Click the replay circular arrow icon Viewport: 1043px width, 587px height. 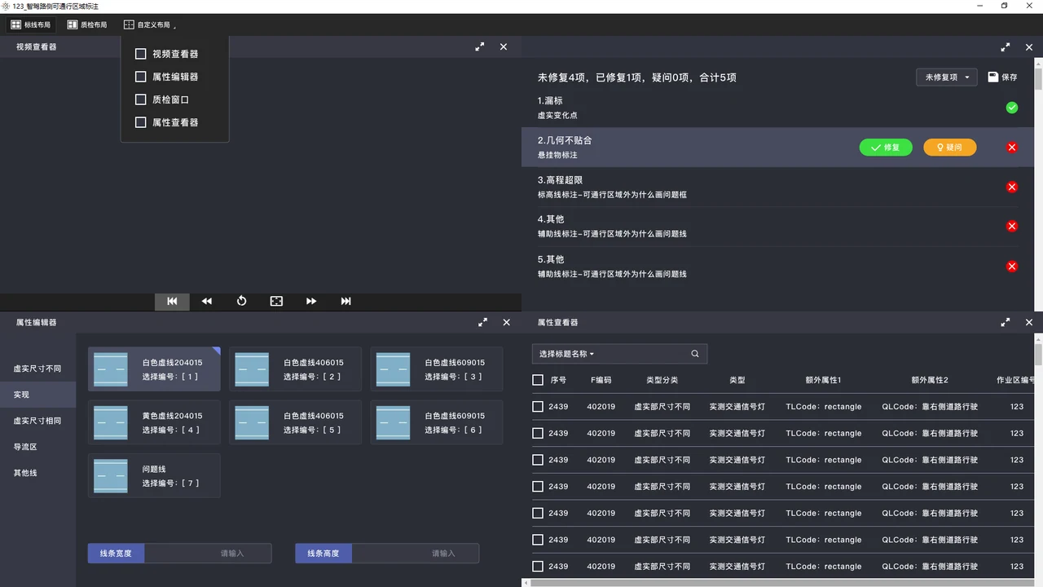[x=242, y=302]
